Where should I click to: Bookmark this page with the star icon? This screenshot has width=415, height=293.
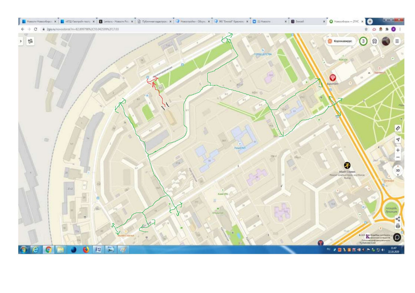coord(366,29)
